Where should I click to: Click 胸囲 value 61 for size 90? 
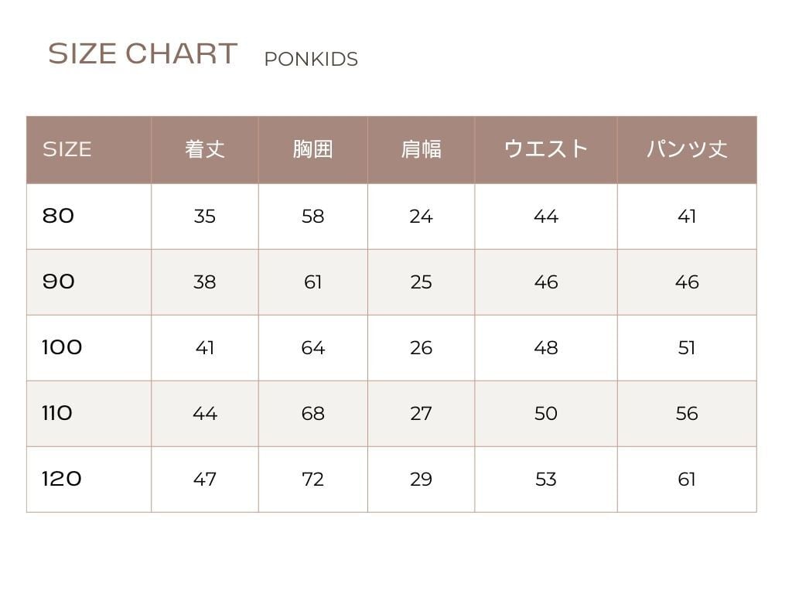tap(312, 282)
